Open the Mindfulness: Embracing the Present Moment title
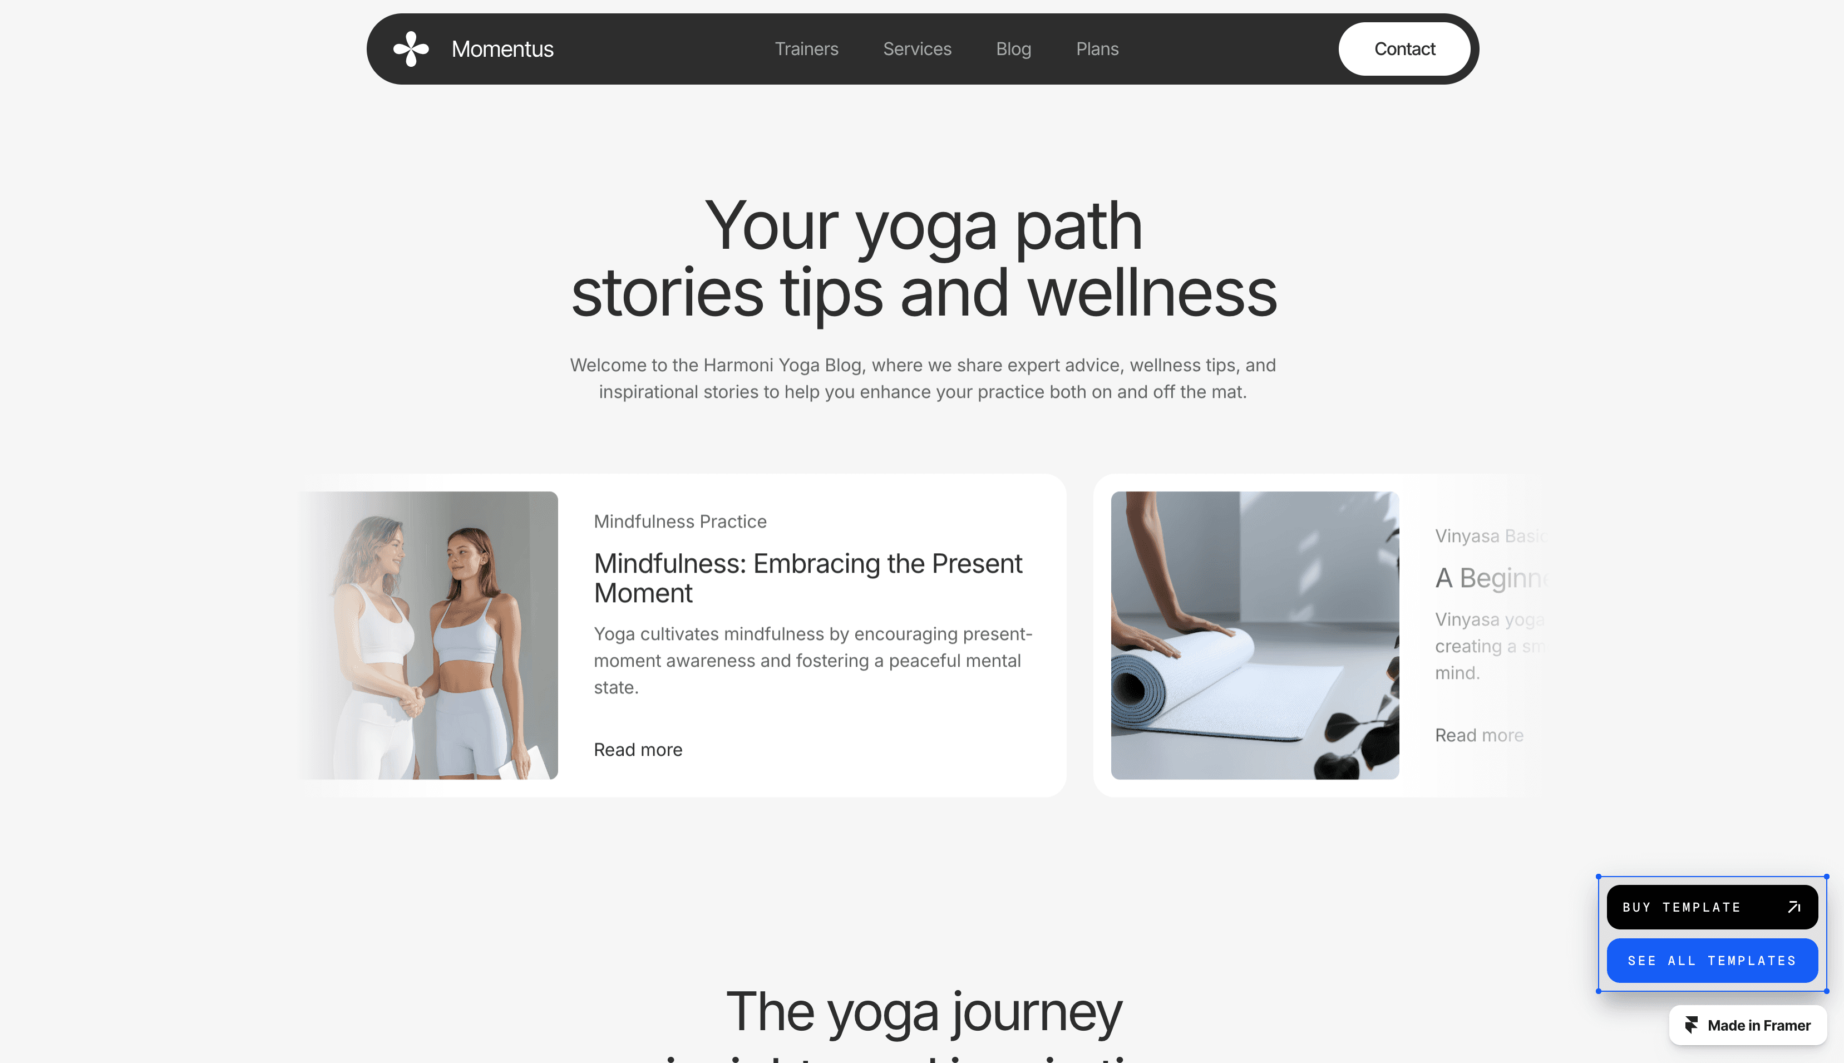Image resolution: width=1844 pixels, height=1063 pixels. click(x=808, y=578)
